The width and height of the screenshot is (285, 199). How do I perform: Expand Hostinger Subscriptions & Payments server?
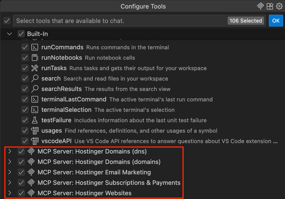(x=10, y=183)
